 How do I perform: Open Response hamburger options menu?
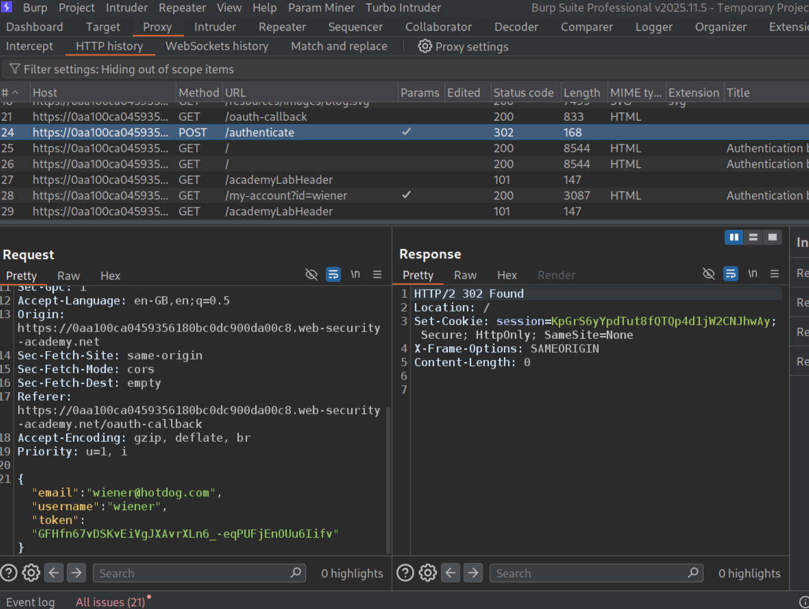click(774, 274)
